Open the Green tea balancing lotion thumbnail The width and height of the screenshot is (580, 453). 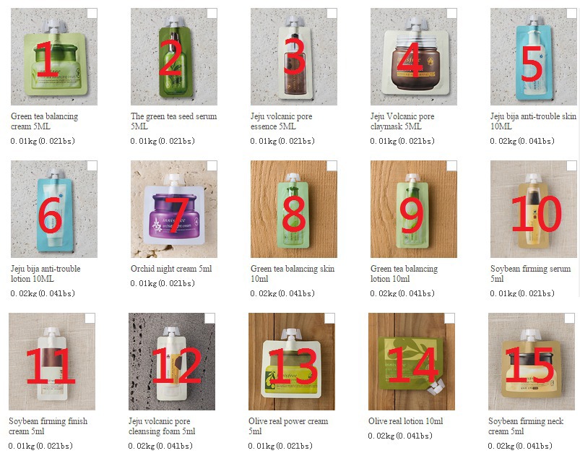tap(414, 209)
